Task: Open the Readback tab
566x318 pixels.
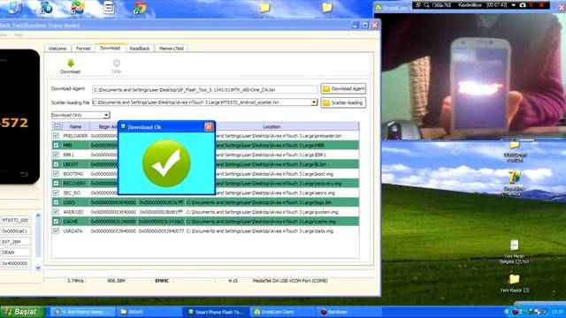Action: point(140,49)
